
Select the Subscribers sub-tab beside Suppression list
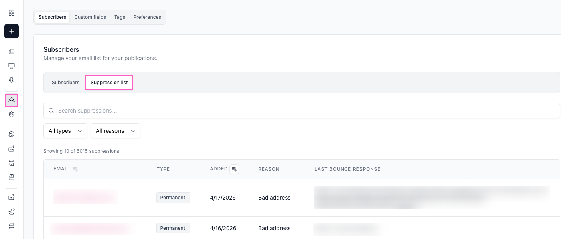tap(66, 83)
